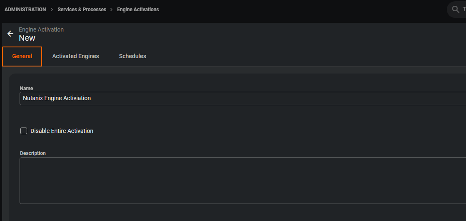
Task: Select the Schedules tab
Action: [132, 56]
